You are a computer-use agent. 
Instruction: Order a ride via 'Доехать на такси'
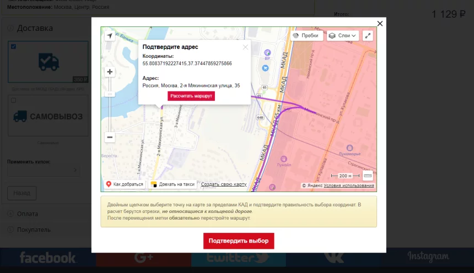[173, 184]
